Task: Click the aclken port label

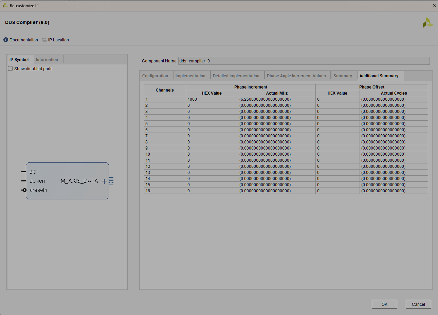Action: tap(37, 181)
